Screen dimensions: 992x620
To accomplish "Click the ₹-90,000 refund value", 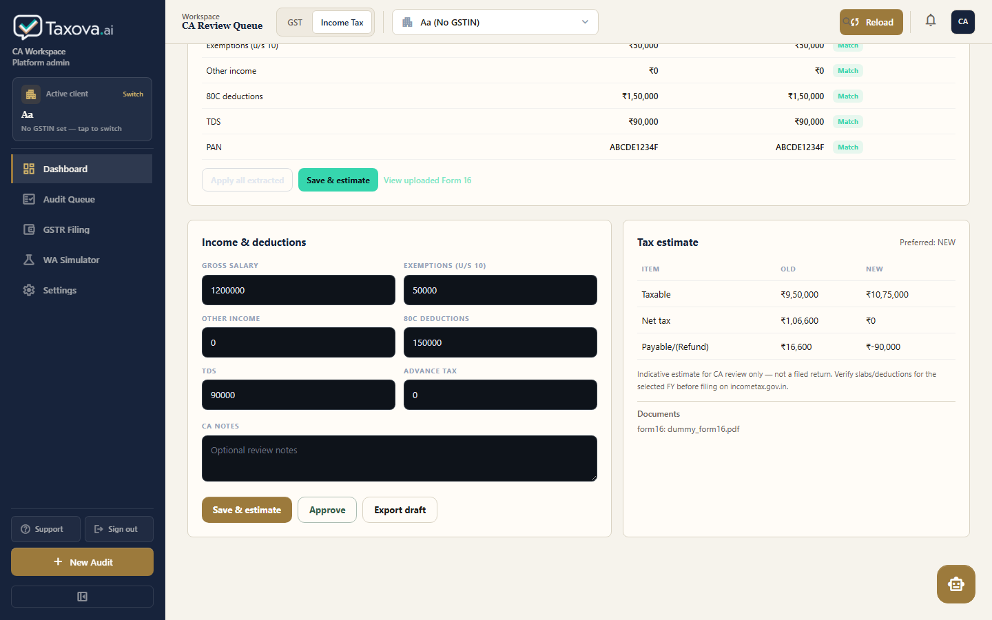I will (883, 347).
